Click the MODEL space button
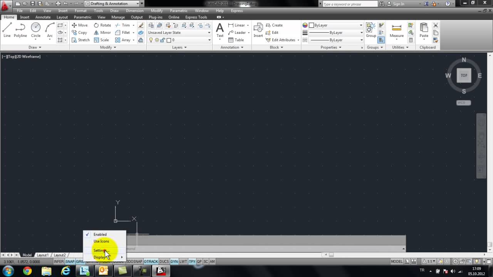The image size is (493, 277). click(x=397, y=262)
